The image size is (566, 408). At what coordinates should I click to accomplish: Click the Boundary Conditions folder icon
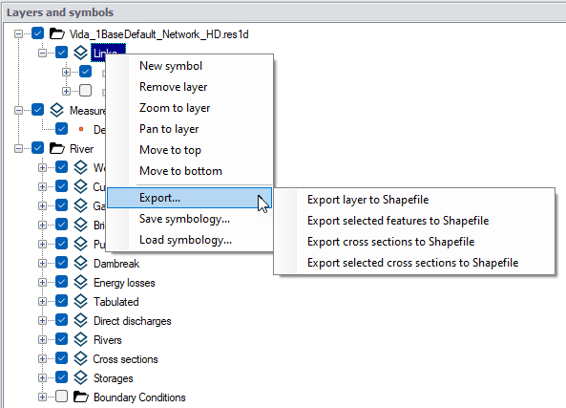(x=80, y=397)
